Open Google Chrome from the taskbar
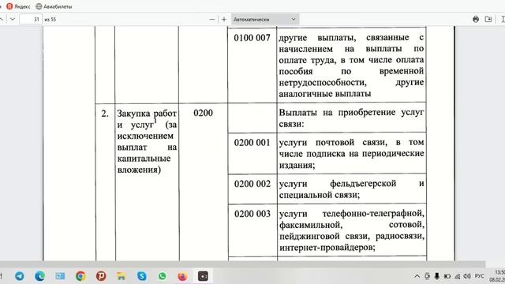The height and width of the screenshot is (284, 505). (x=80, y=276)
